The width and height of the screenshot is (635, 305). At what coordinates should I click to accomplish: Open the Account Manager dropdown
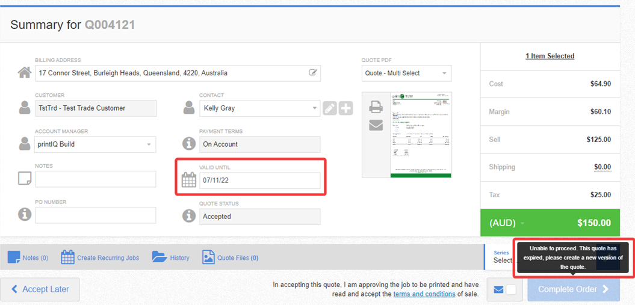click(96, 144)
